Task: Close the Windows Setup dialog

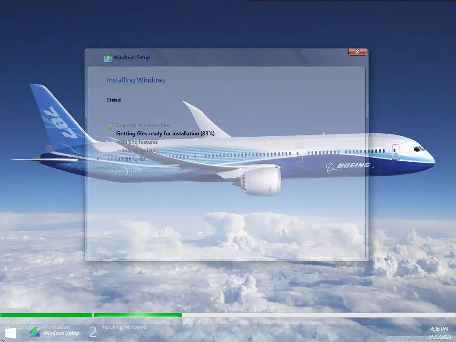Action: click(x=357, y=52)
